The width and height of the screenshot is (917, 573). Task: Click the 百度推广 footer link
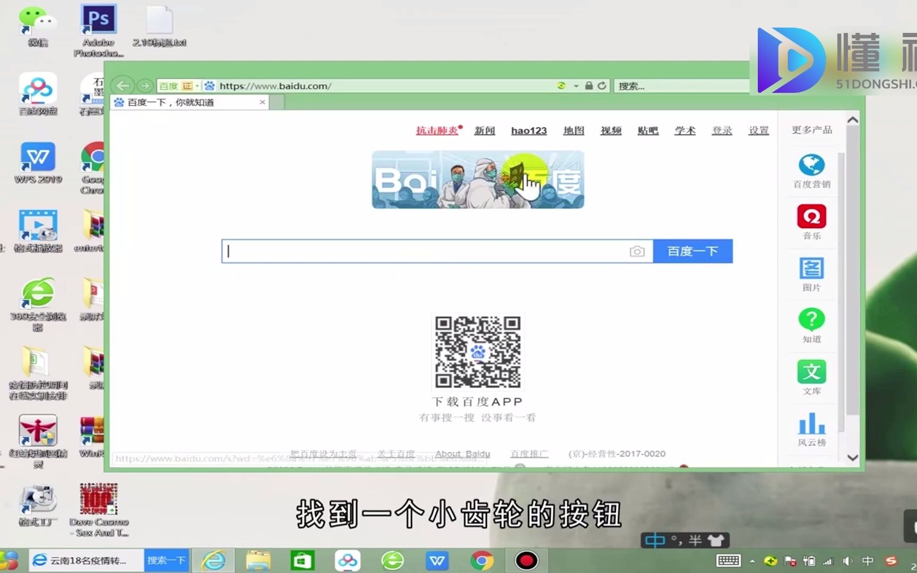(x=529, y=454)
